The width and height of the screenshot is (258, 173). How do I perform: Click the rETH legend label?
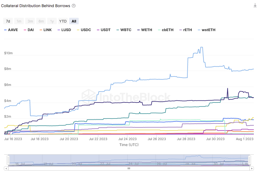[187, 30]
